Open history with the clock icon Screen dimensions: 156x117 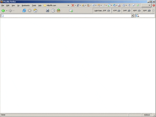tap(53, 11)
